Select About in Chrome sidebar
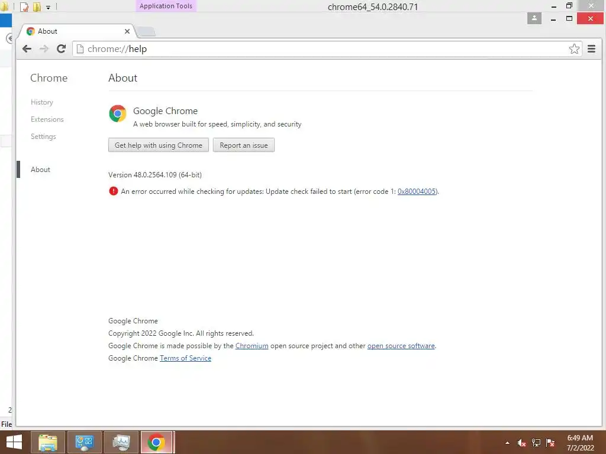 (x=40, y=170)
